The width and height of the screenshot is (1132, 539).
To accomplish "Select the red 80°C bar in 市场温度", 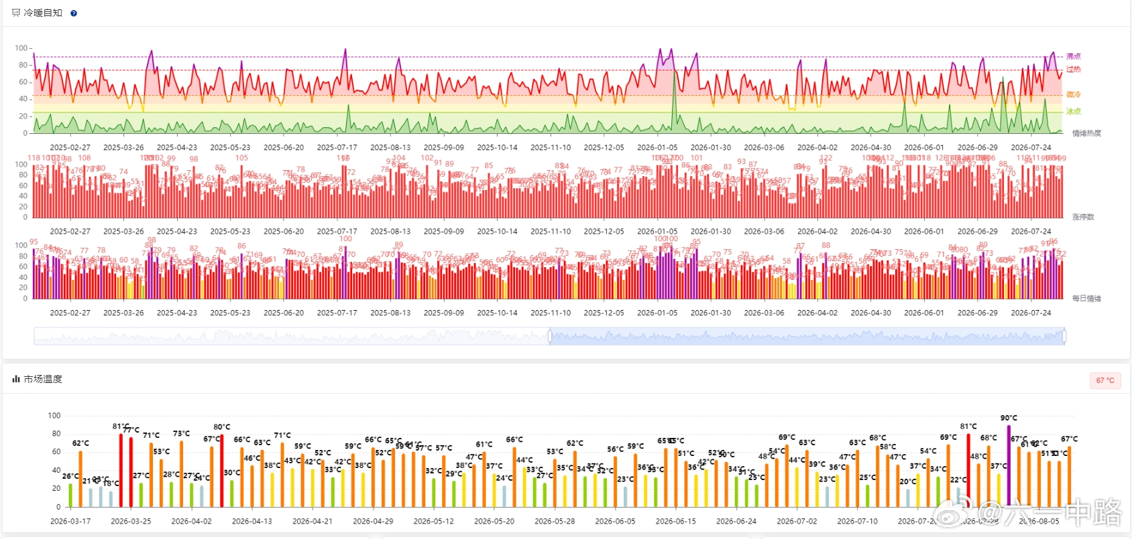I will (x=222, y=470).
